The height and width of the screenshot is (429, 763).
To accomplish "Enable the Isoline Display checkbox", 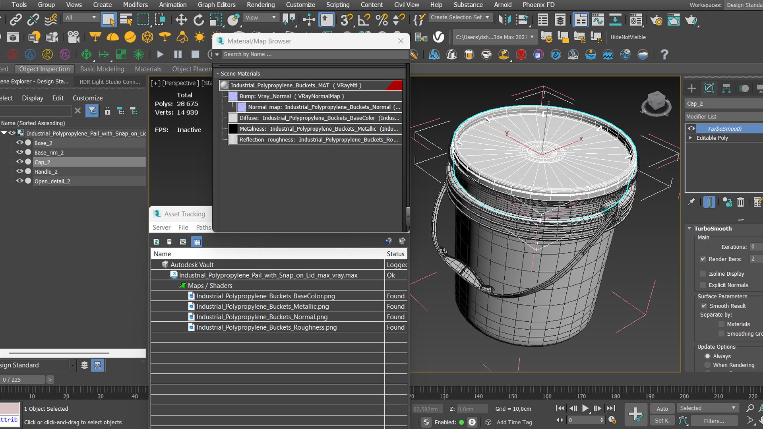I will click(703, 274).
